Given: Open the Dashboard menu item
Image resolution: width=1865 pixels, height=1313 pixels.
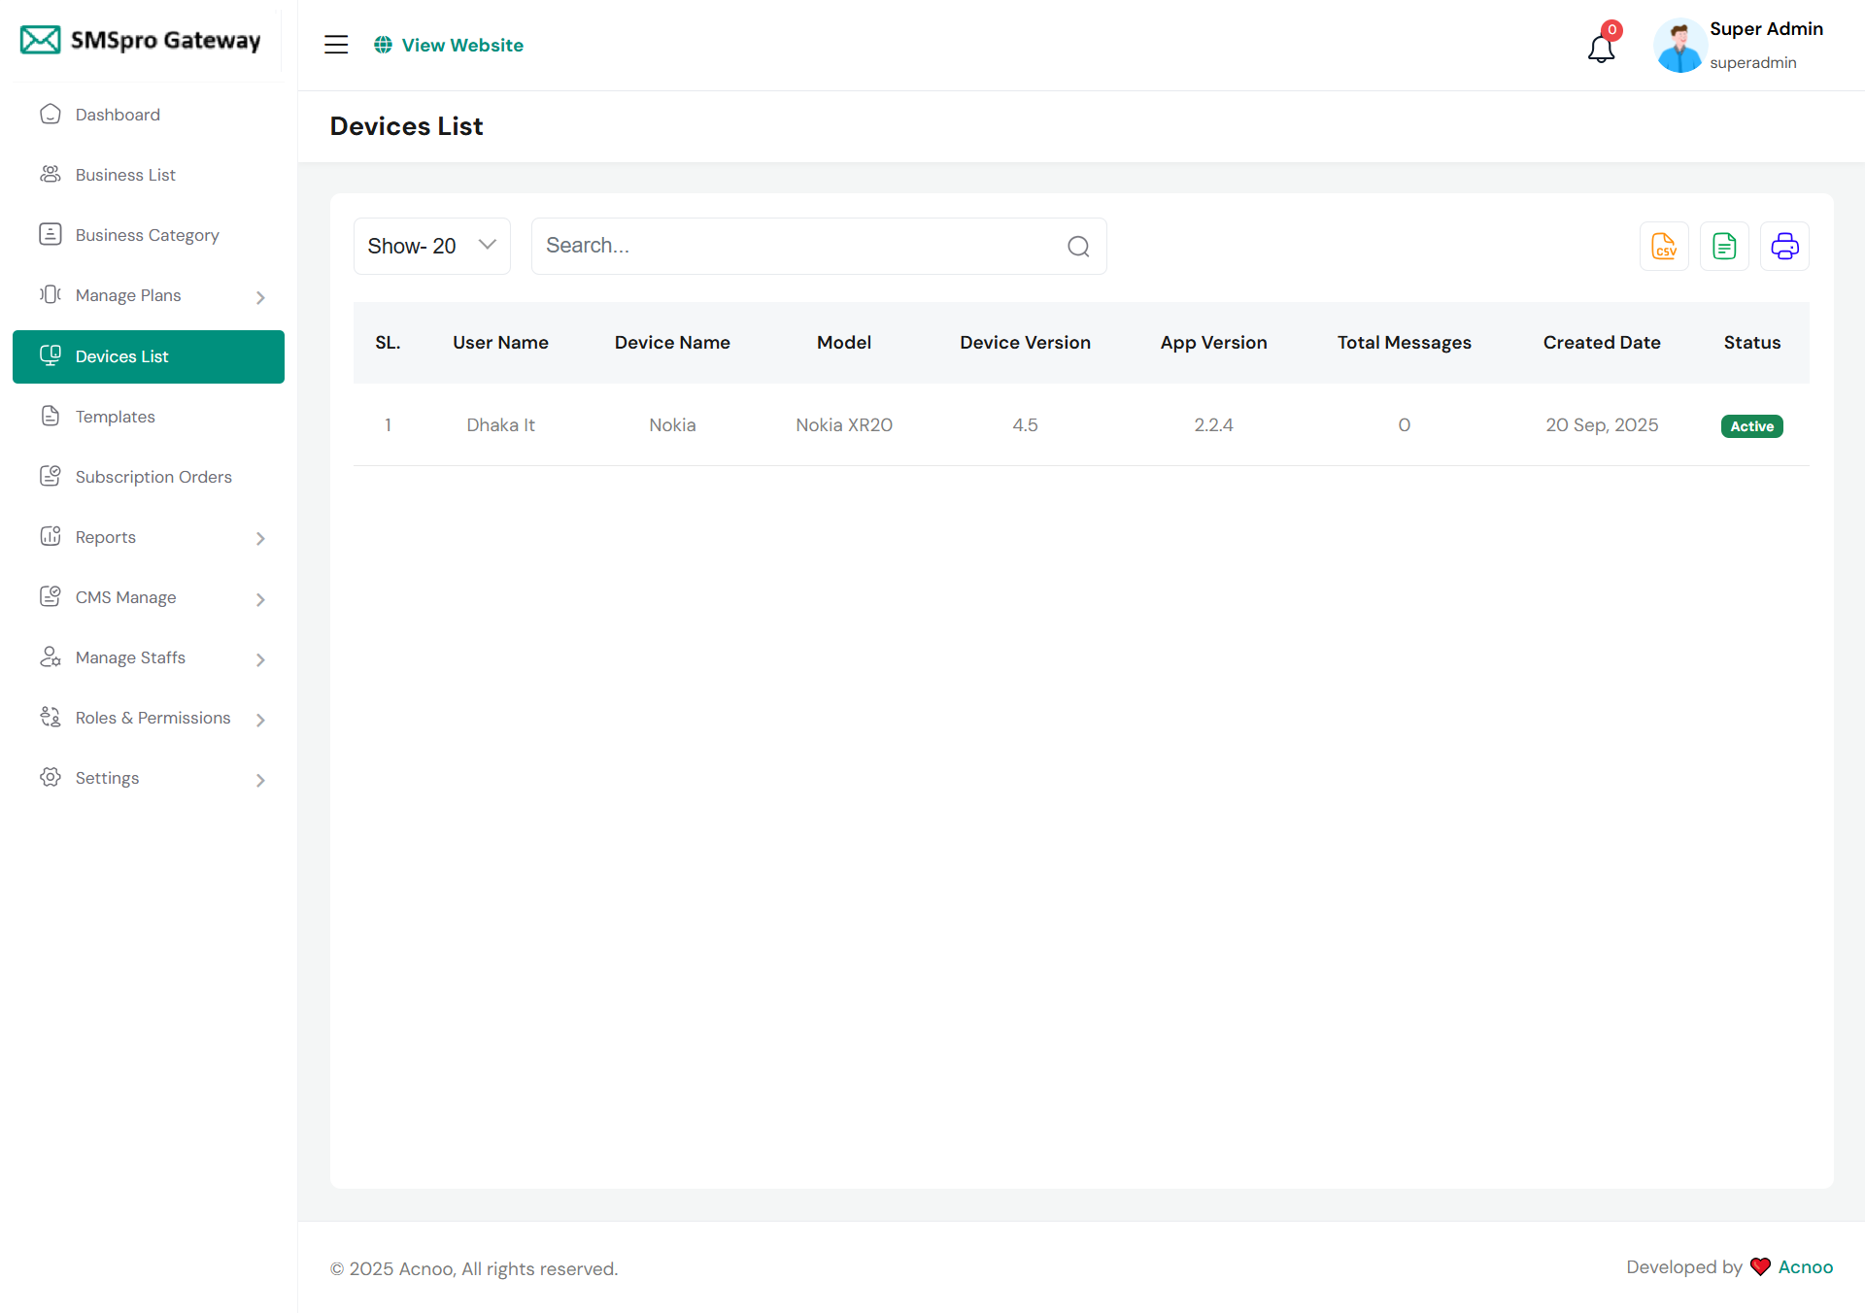Looking at the screenshot, I should click(x=118, y=115).
